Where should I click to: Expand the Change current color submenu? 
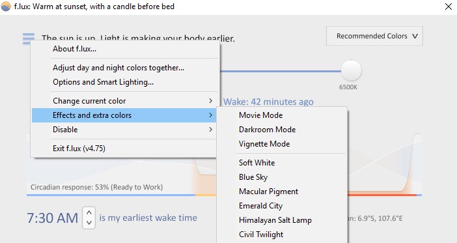tap(125, 101)
